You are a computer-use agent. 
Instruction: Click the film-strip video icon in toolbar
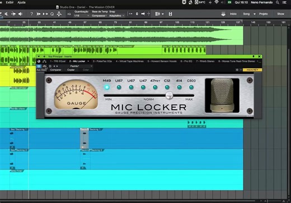tap(170, 14)
